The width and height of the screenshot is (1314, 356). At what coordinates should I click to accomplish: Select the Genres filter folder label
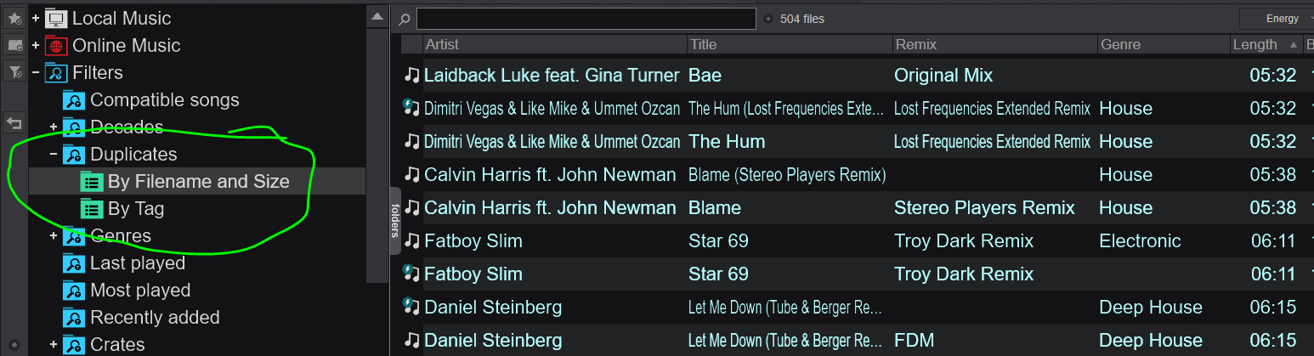click(x=121, y=235)
